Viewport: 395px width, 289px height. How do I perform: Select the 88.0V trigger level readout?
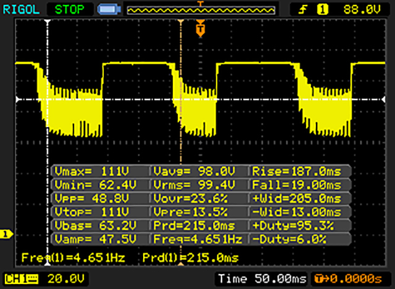click(x=360, y=9)
